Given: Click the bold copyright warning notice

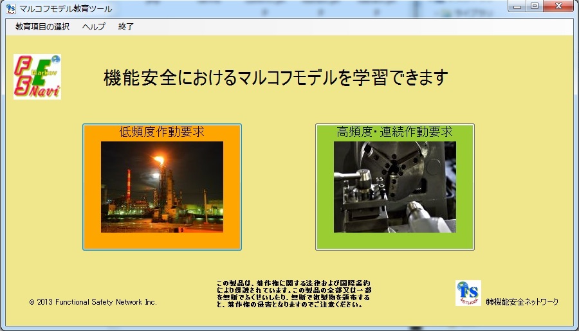Looking at the screenshot, I should [293, 294].
